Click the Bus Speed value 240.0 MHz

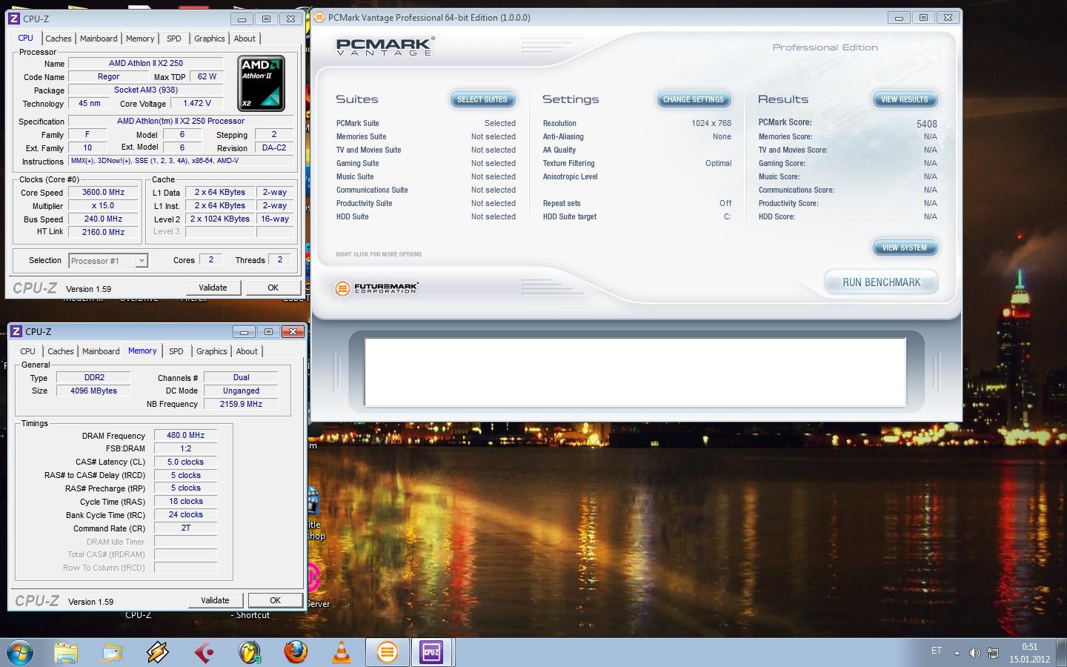point(103,219)
